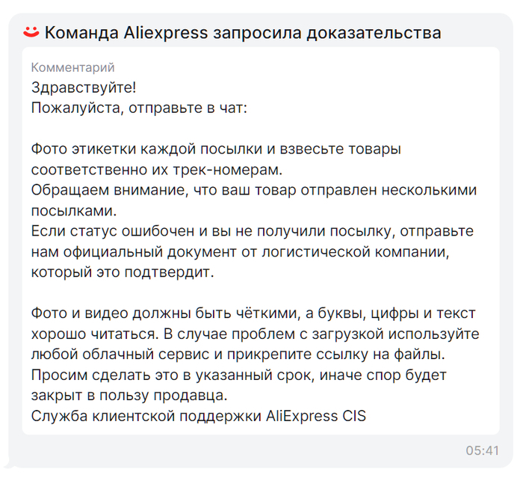Click the message timestamp 05:41
Screen dimensions: 523x481
coord(481,450)
